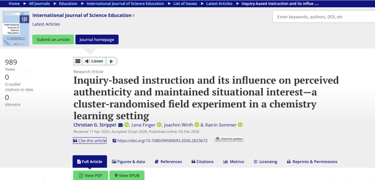Select the Metrics tab
This screenshot has width=375, height=180.
click(x=234, y=162)
